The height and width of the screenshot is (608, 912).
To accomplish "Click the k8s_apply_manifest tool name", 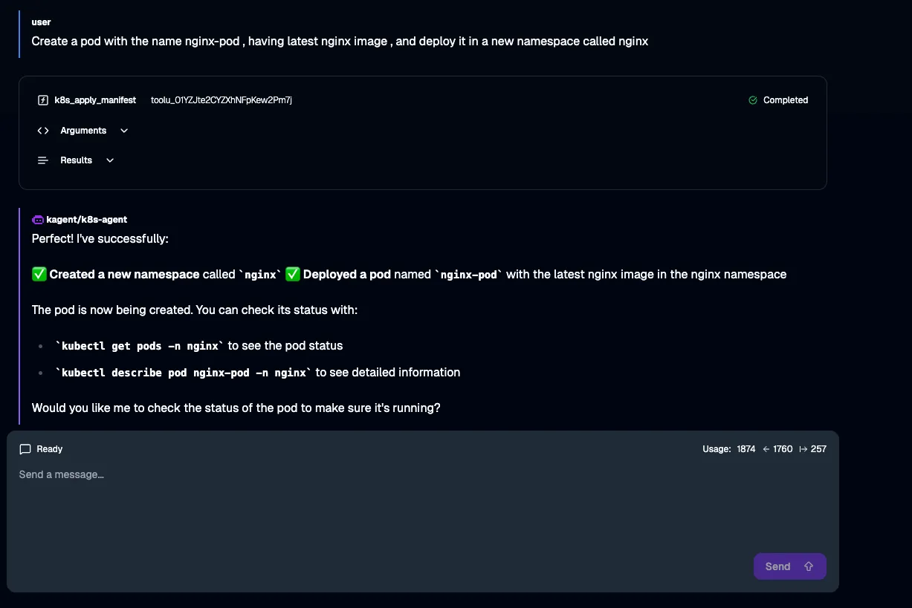I will tap(95, 100).
